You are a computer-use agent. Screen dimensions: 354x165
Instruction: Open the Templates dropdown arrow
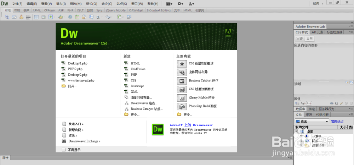123,17
